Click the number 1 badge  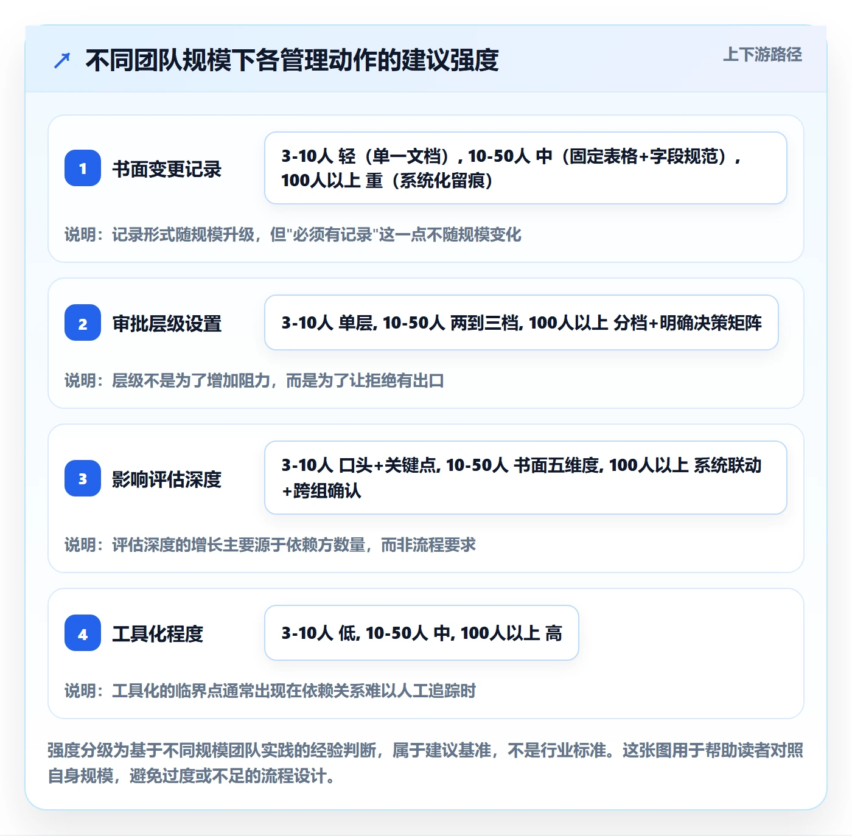pos(83,168)
